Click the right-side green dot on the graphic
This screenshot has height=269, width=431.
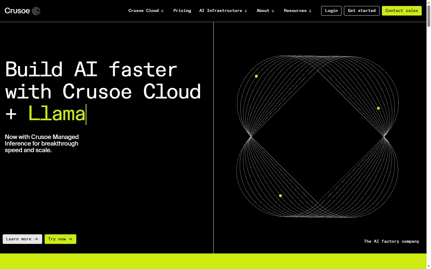click(x=378, y=108)
